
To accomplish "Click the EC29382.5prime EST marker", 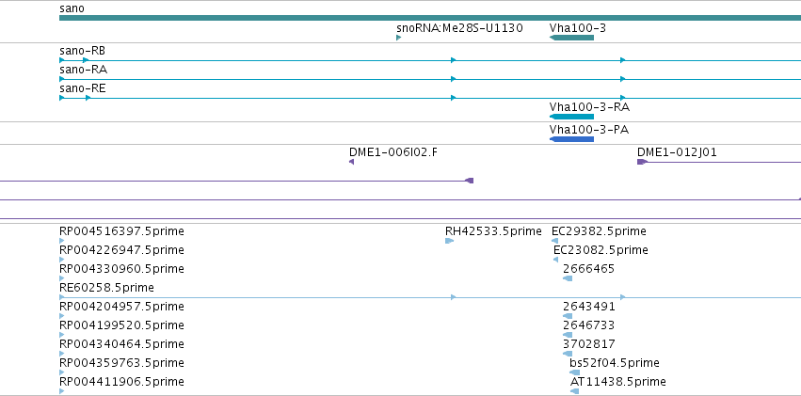I will pyautogui.click(x=554, y=241).
